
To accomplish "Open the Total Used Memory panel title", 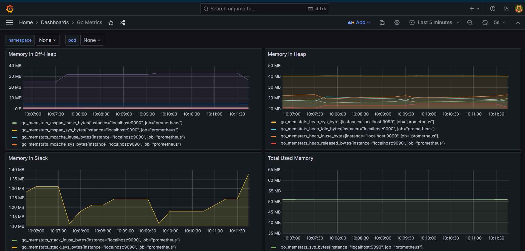I will (x=290, y=158).
